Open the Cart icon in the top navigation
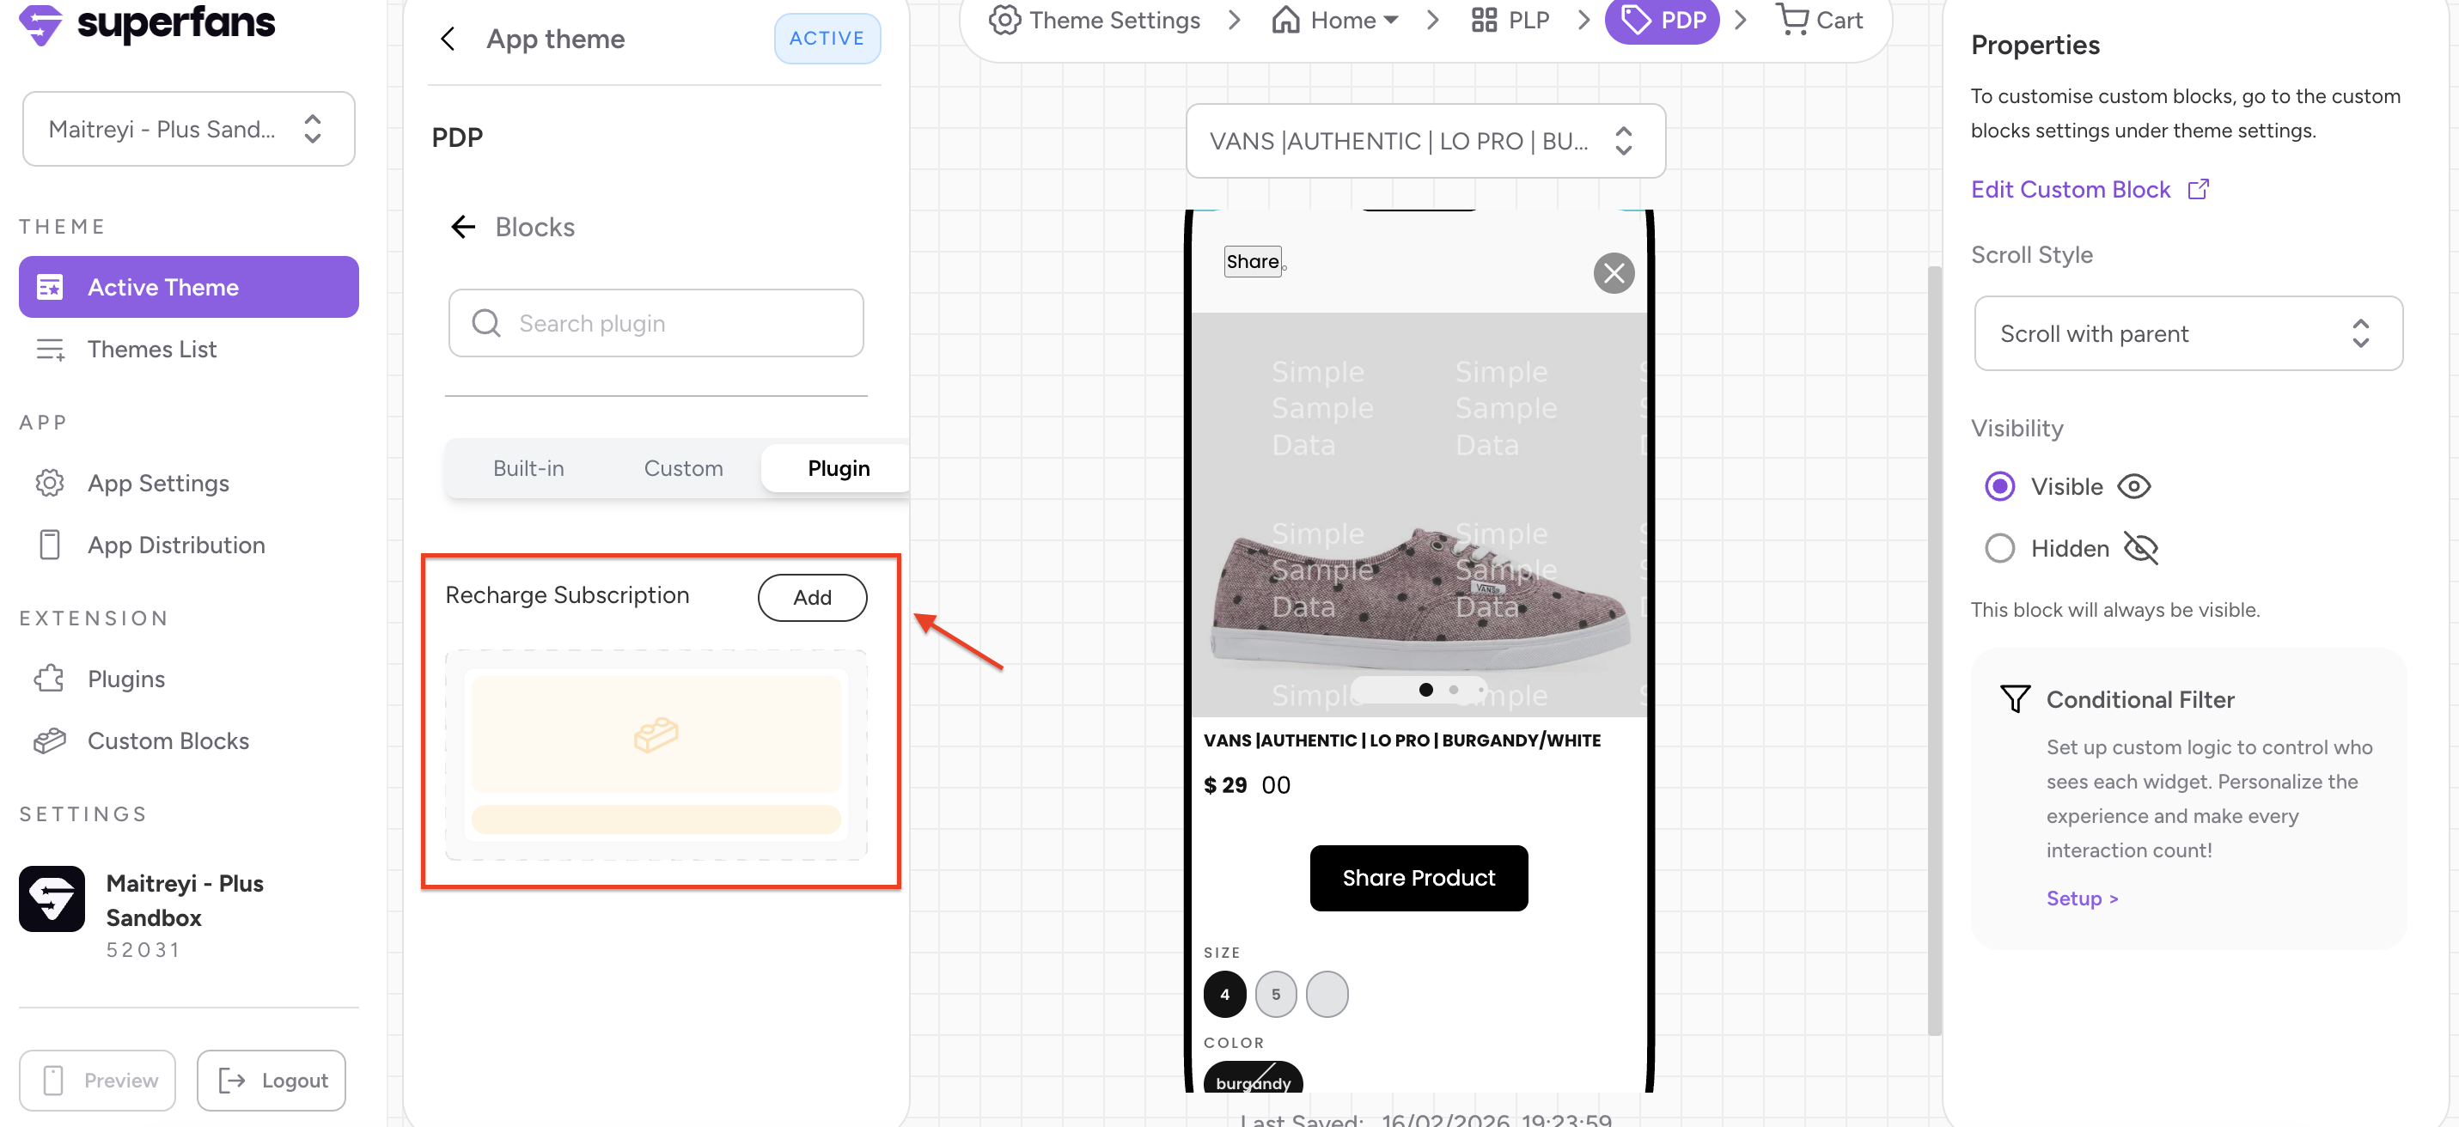The width and height of the screenshot is (2459, 1127). click(1791, 20)
